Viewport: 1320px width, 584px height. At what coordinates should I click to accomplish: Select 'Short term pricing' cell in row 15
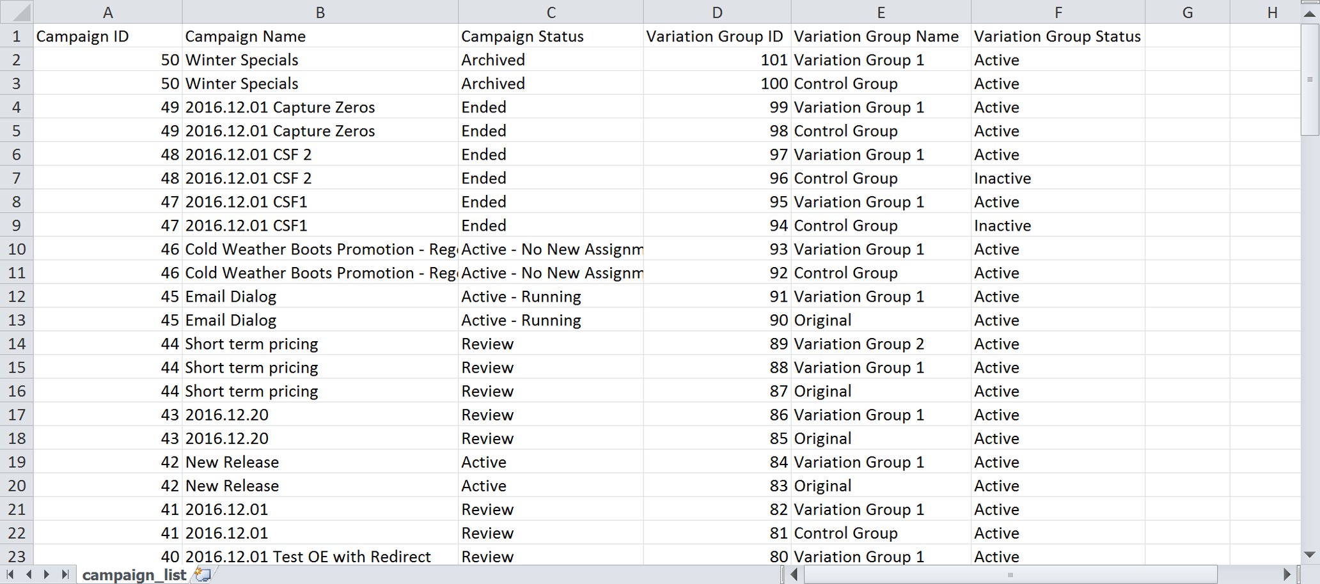[x=320, y=367]
